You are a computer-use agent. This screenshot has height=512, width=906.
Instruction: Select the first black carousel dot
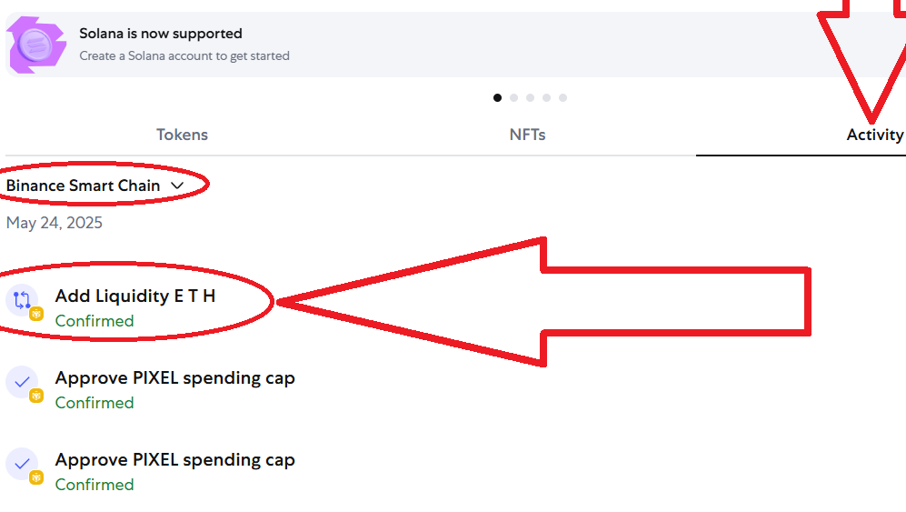pyautogui.click(x=497, y=98)
